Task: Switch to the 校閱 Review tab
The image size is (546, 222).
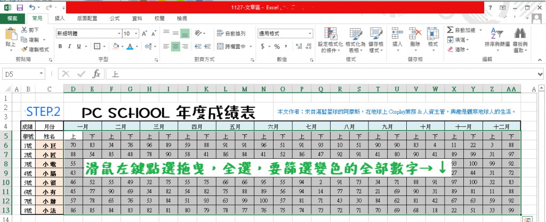Action: pyautogui.click(x=159, y=19)
